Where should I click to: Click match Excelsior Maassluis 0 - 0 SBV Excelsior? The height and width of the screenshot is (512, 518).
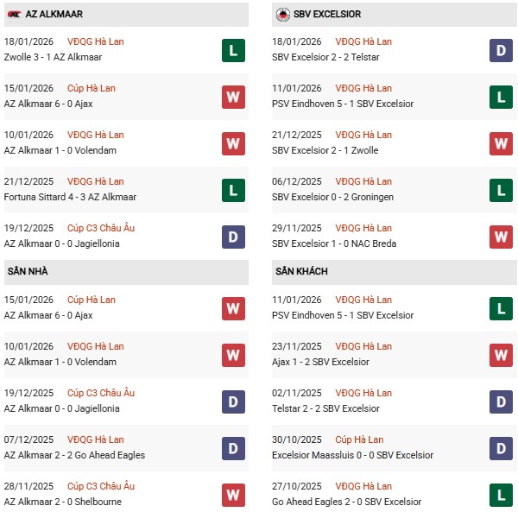coord(351,455)
